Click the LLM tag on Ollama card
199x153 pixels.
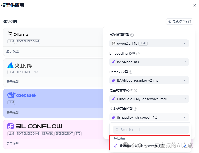click(11, 41)
